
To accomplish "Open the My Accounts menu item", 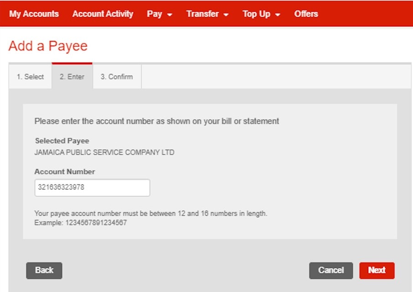I will tap(34, 14).
